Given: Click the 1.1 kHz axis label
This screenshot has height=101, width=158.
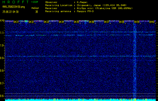Looking at the screenshot, I should click(x=2, y=33).
